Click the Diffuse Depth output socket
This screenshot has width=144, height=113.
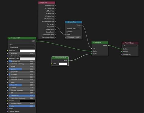pyautogui.click(x=55, y=30)
